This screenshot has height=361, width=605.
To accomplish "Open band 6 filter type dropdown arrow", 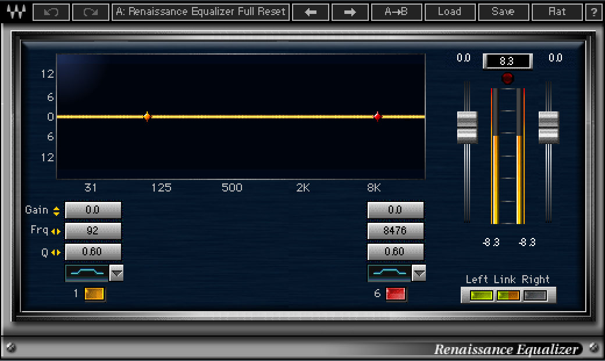I will (419, 273).
